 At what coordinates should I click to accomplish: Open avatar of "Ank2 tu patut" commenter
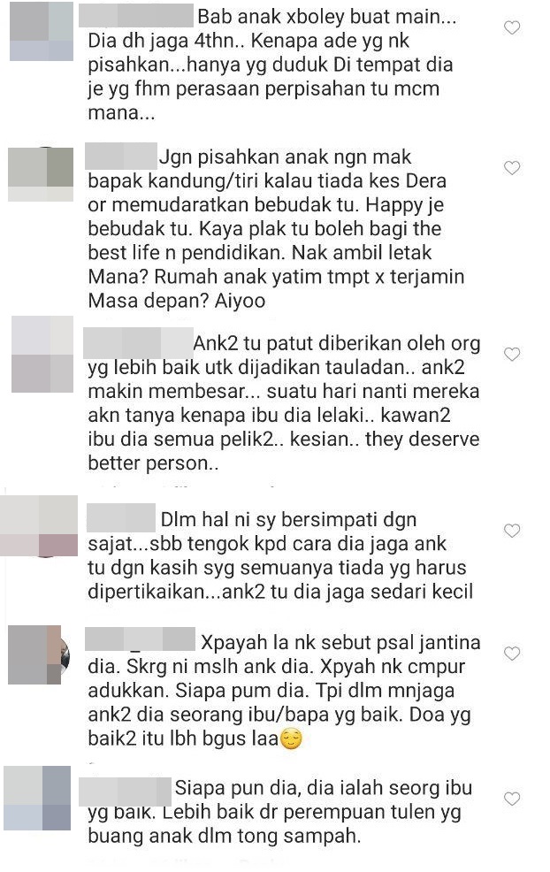pyautogui.click(x=42, y=355)
